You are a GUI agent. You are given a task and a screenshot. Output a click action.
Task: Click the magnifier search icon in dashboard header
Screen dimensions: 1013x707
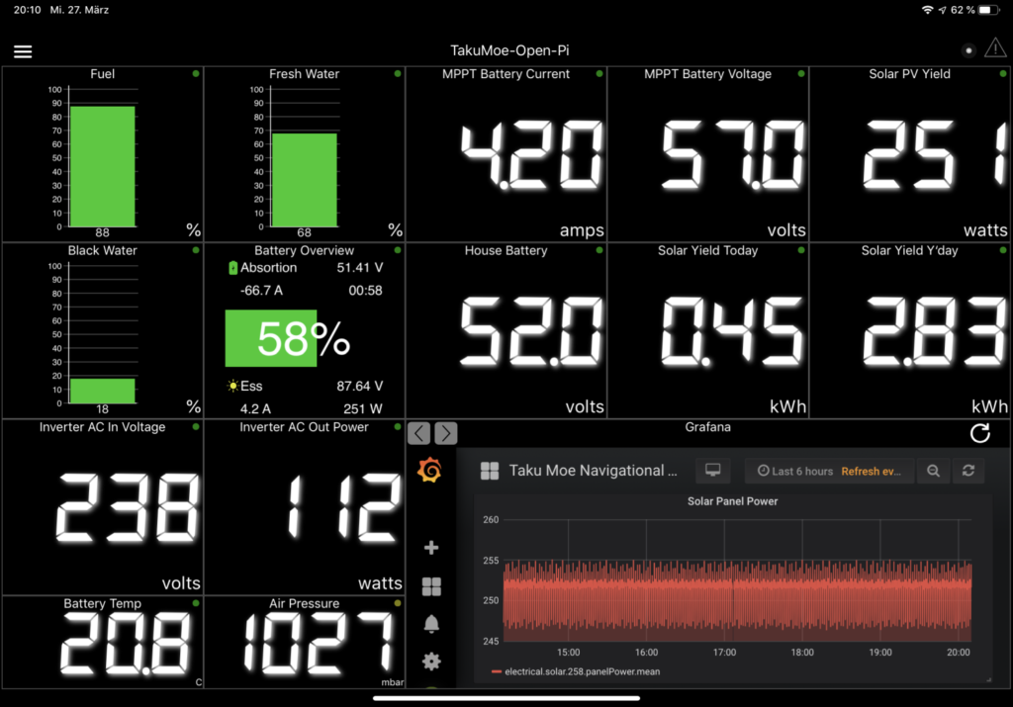point(933,471)
